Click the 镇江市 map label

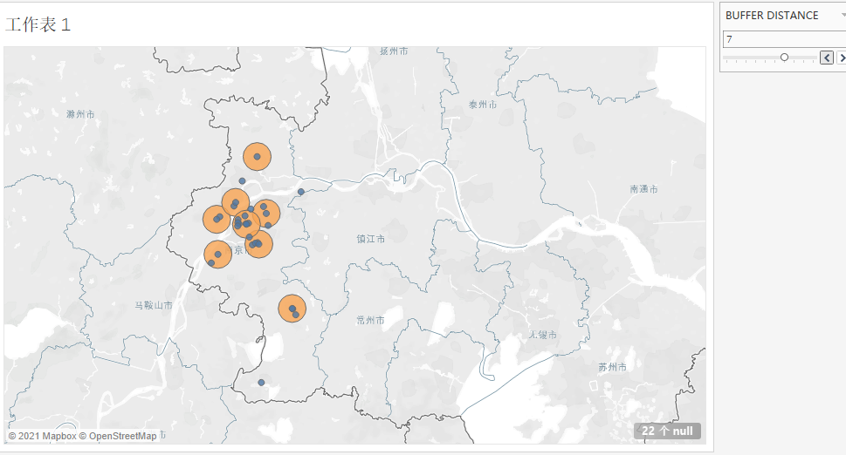(371, 239)
